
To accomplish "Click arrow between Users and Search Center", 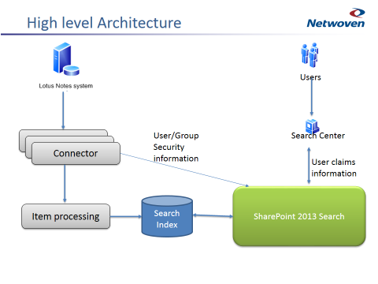I will (x=312, y=97).
